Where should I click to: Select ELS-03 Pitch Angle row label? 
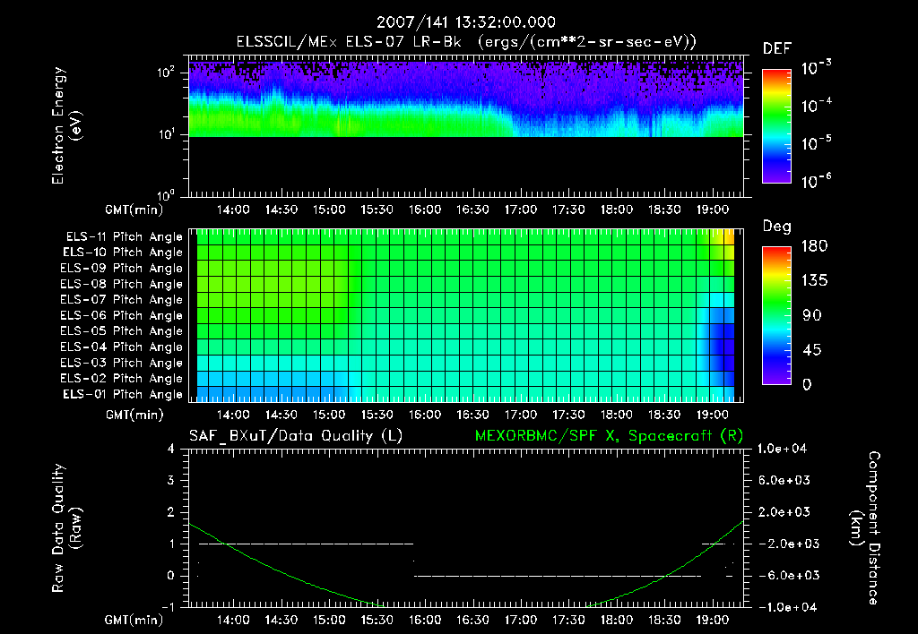pyautogui.click(x=122, y=363)
